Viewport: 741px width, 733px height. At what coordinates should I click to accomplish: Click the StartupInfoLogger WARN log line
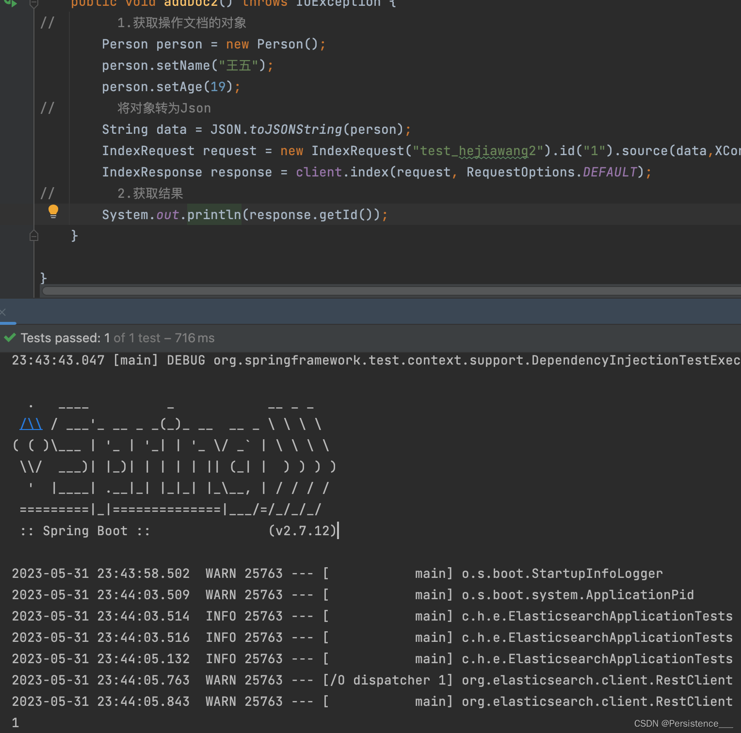pos(338,574)
